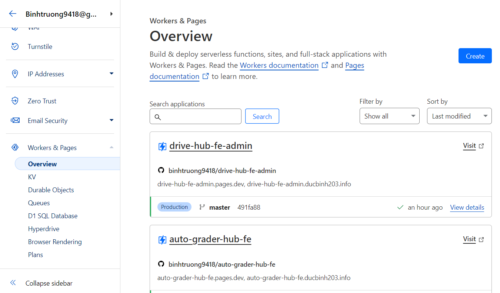Expand the IP Addresses submenu arrow

pos(111,74)
